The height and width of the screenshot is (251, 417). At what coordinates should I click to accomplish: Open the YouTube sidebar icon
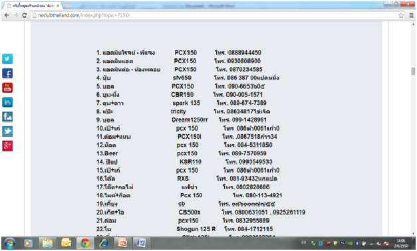tap(7, 88)
